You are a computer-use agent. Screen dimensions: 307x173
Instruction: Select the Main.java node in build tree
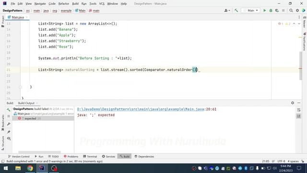tap(43, 114)
